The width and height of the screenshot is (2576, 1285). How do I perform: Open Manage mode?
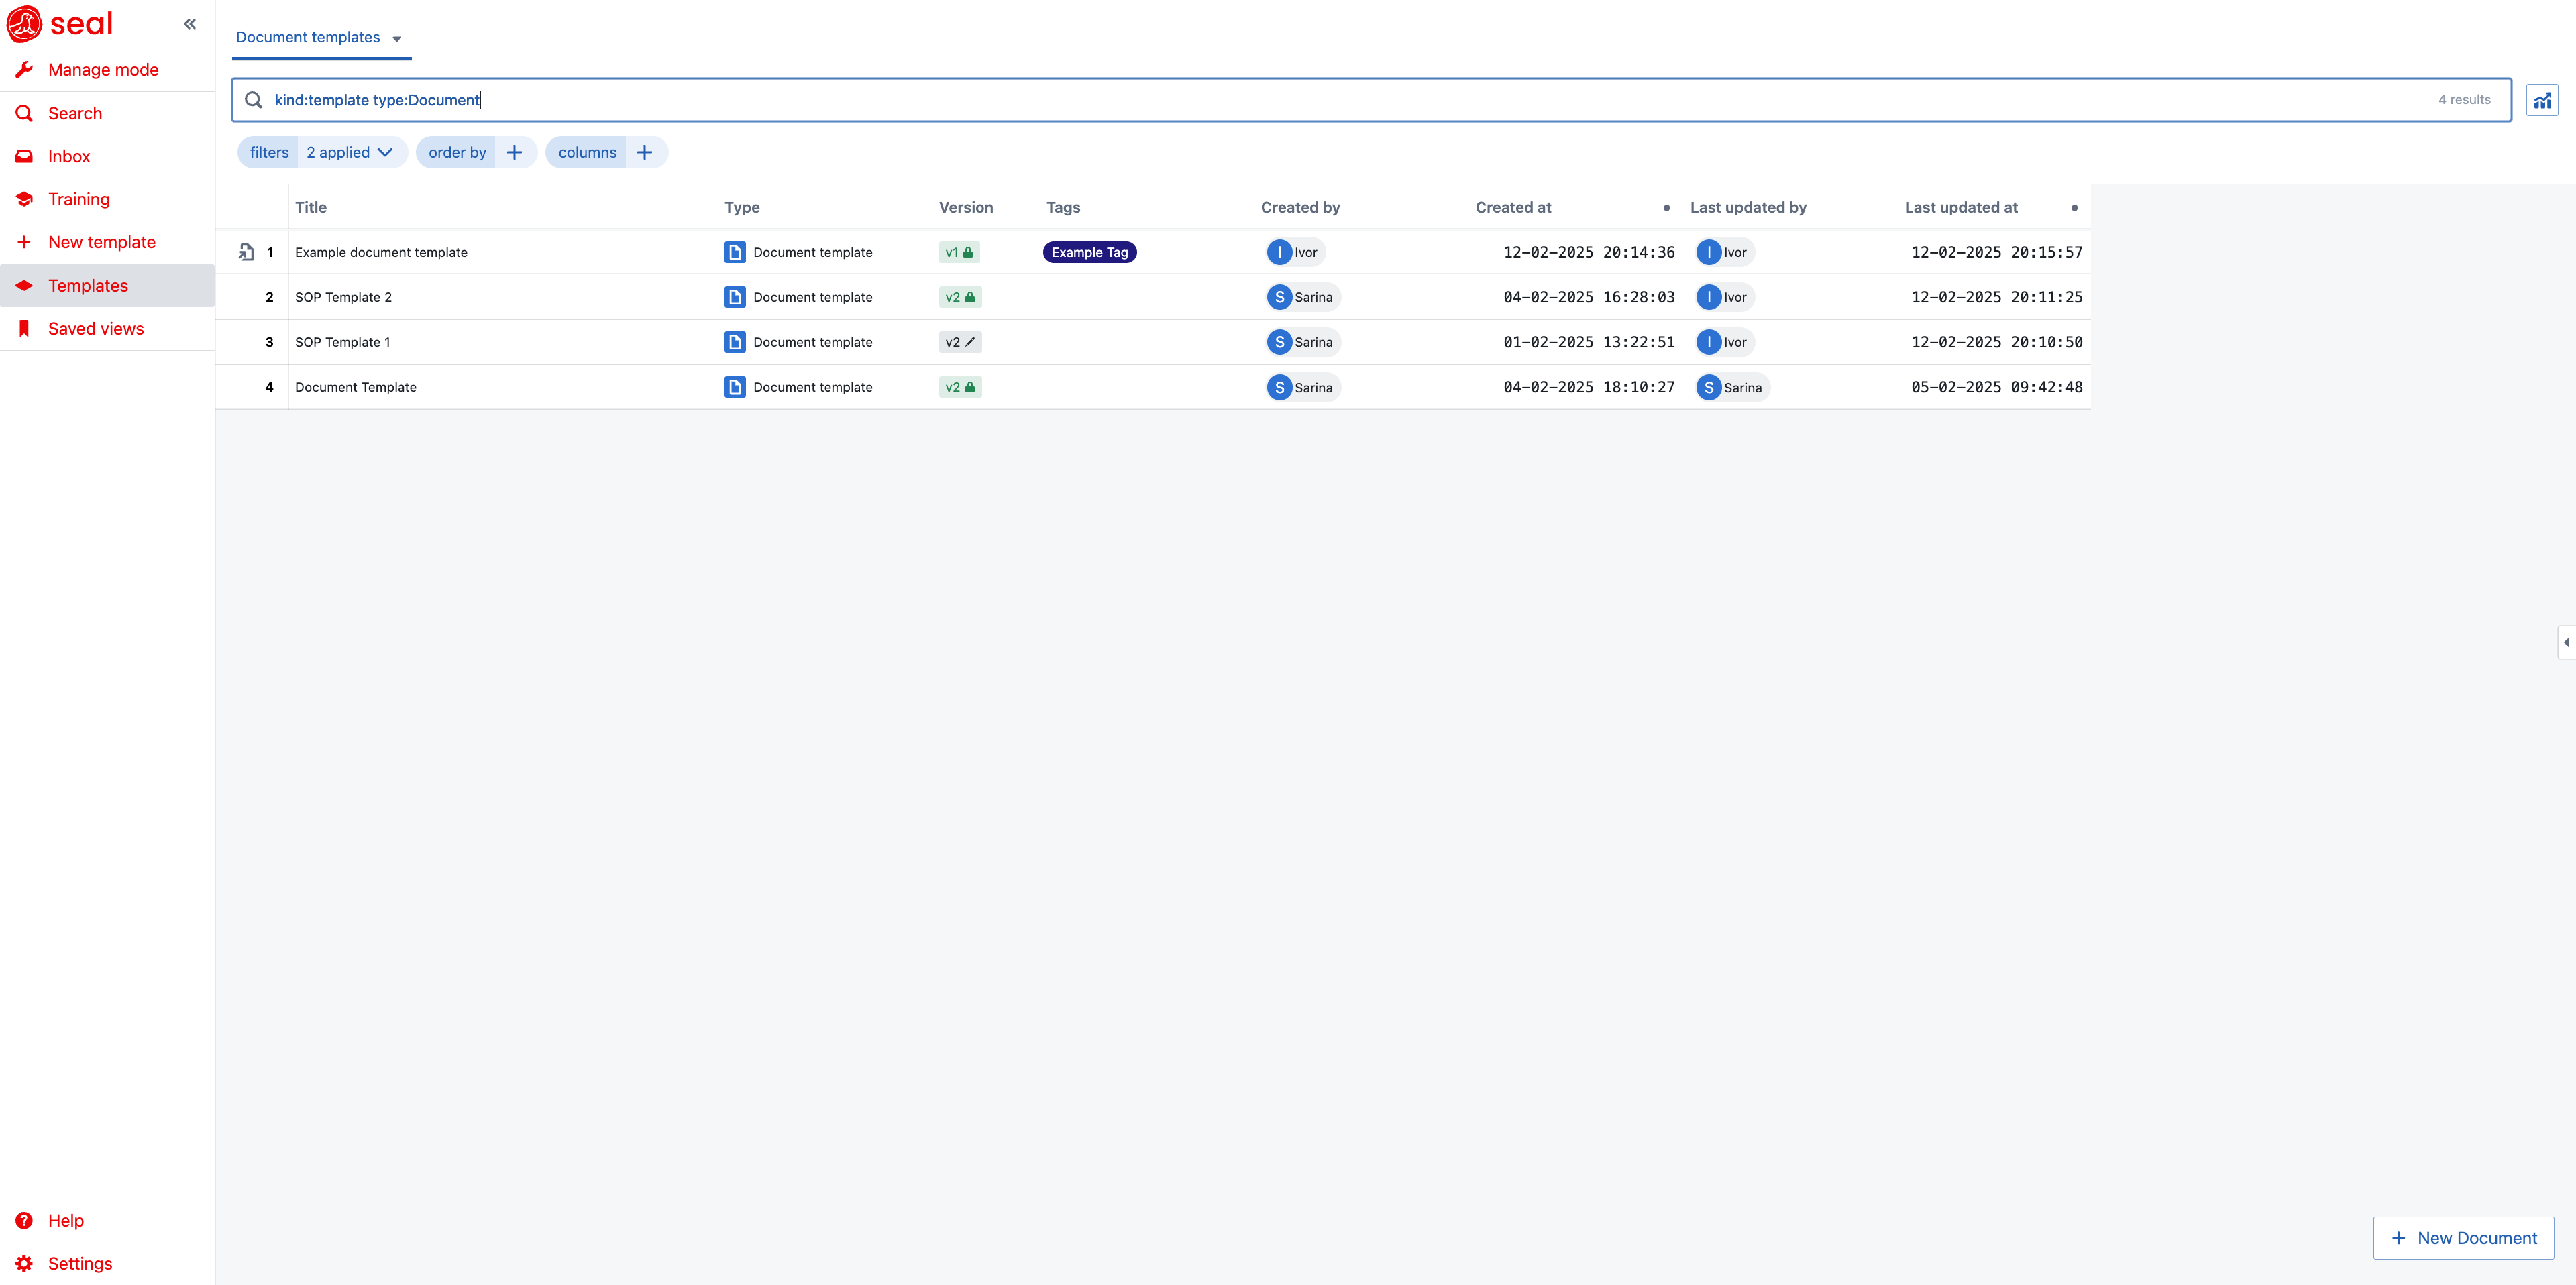click(107, 70)
